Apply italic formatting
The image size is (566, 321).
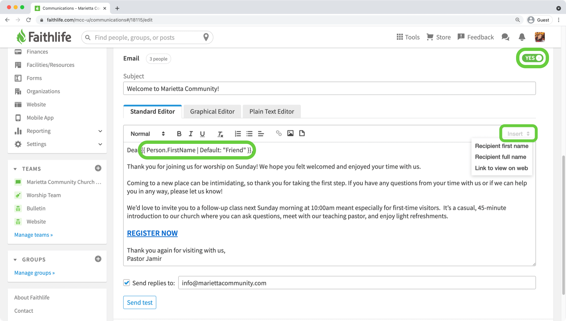(191, 134)
